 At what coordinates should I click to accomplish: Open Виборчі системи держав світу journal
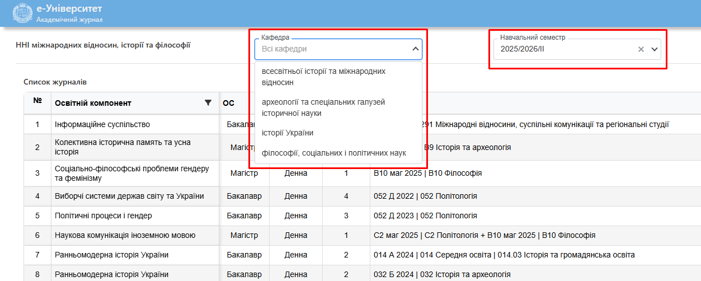tap(129, 196)
